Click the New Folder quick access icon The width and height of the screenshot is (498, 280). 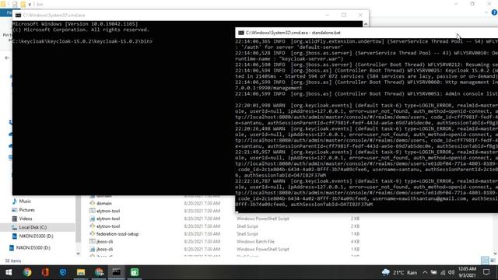tap(23, 4)
